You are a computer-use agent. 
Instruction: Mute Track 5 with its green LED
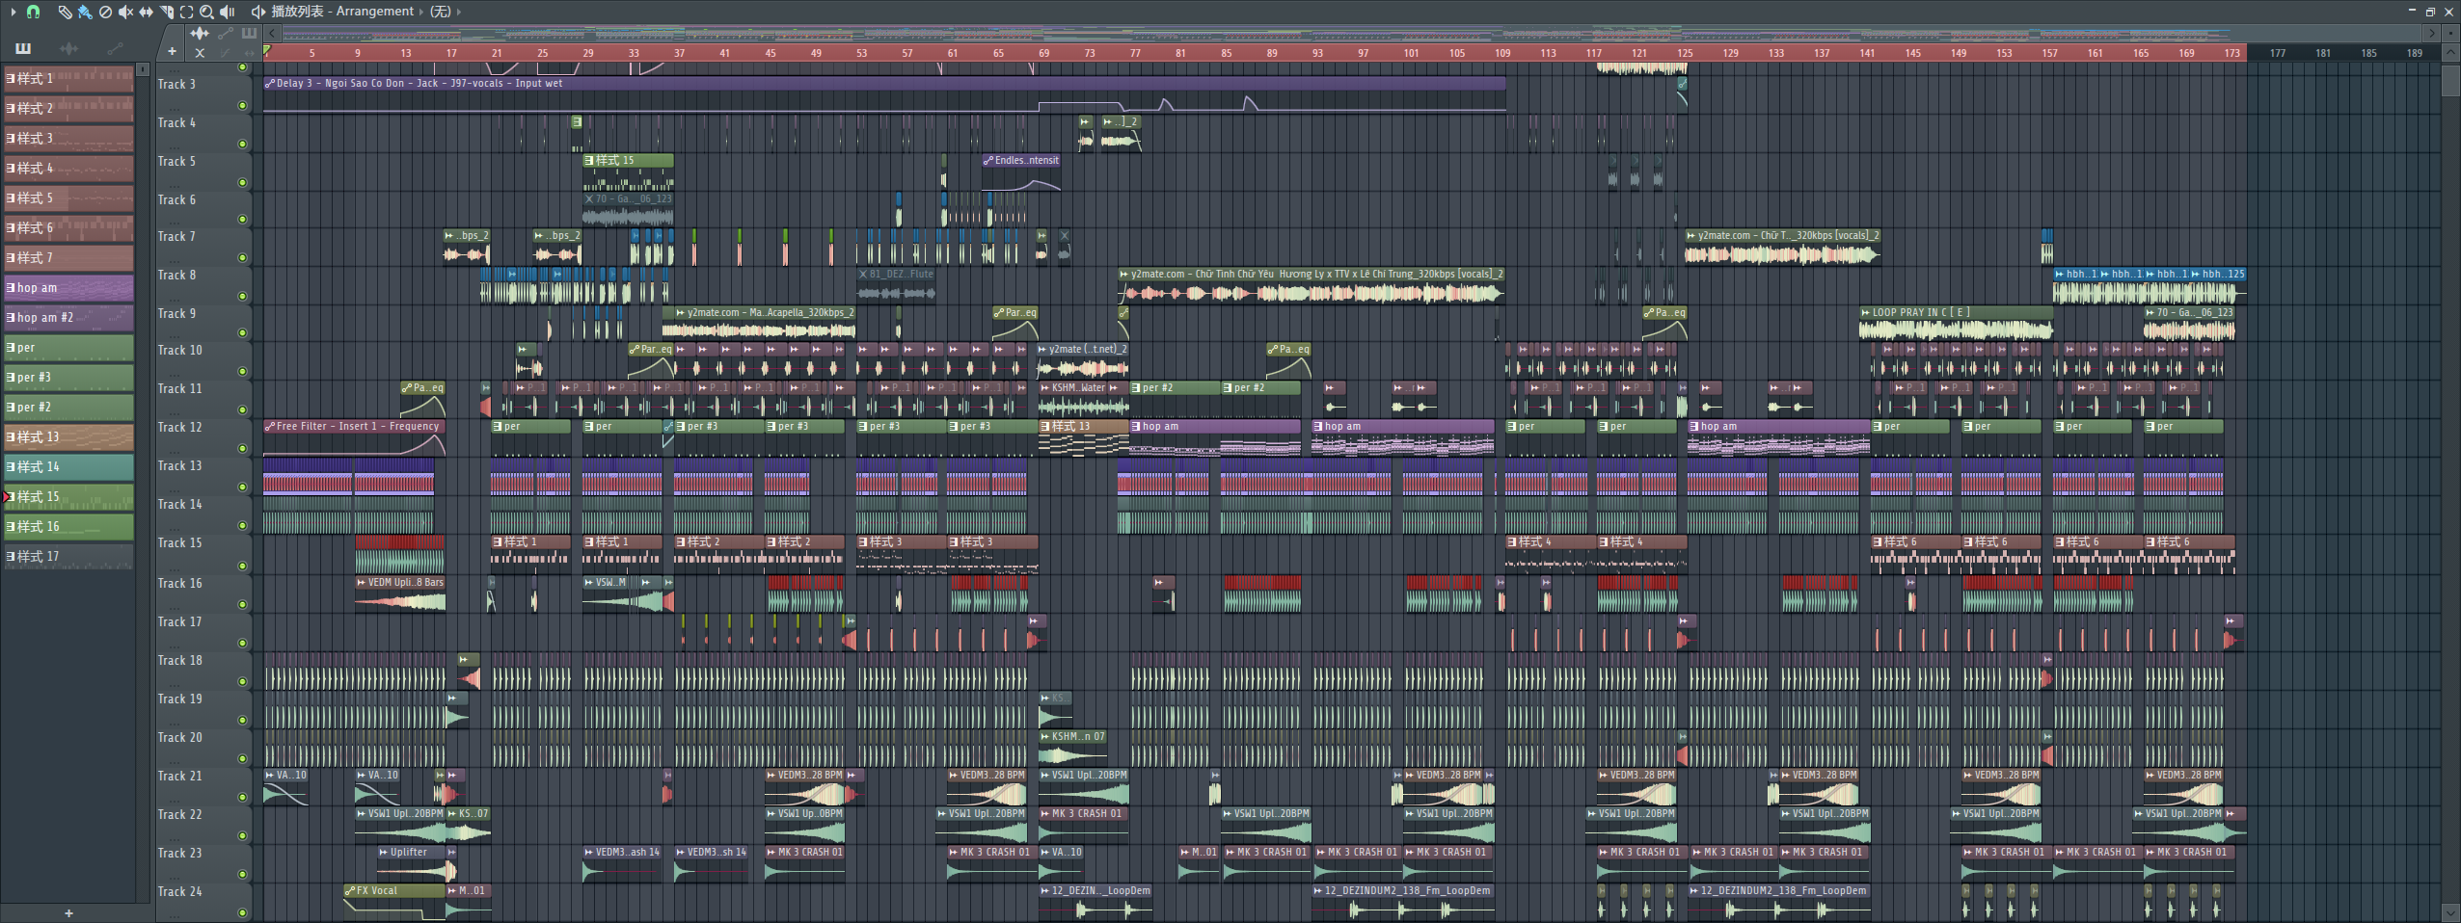tap(242, 182)
